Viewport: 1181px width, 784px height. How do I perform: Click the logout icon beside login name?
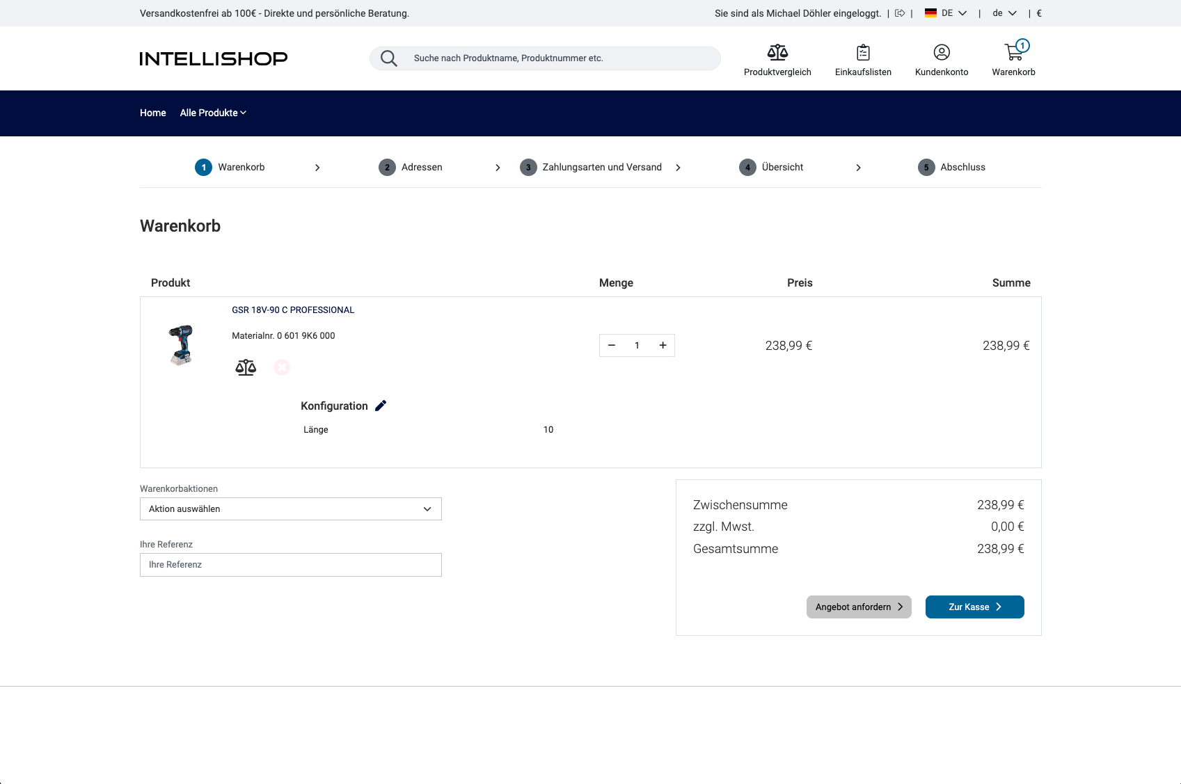900,13
